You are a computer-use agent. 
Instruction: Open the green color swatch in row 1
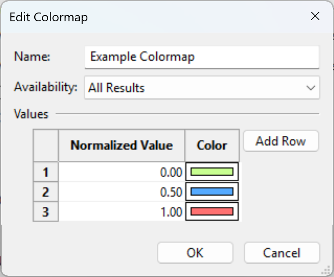(x=212, y=172)
